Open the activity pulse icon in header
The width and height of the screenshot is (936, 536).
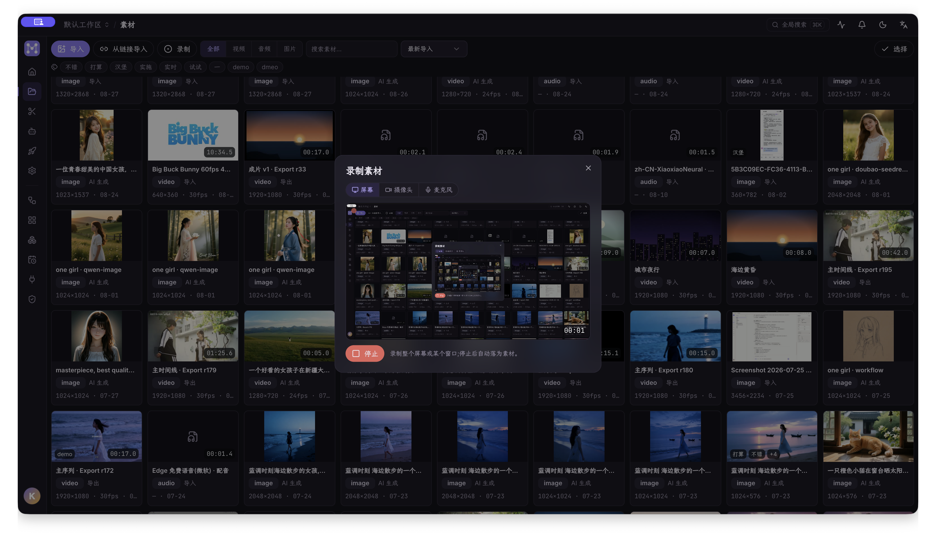[841, 25]
